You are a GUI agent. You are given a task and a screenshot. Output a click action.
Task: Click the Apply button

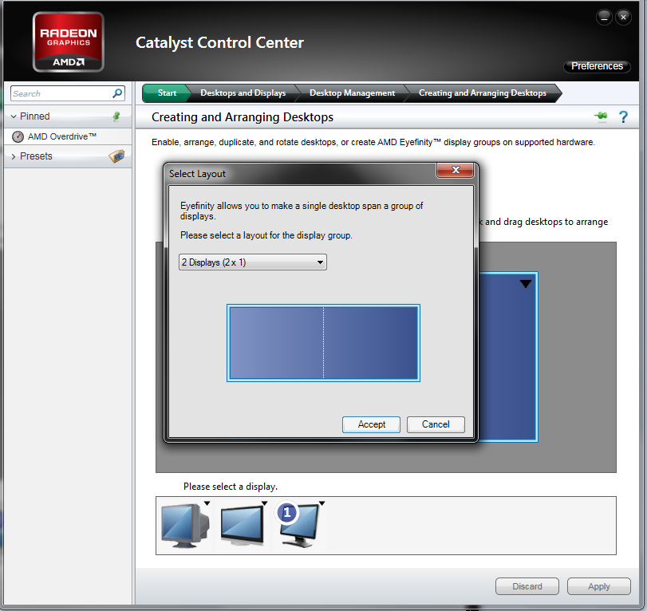(598, 586)
